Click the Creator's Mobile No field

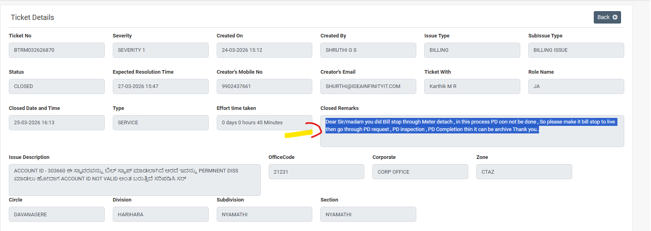click(x=264, y=86)
